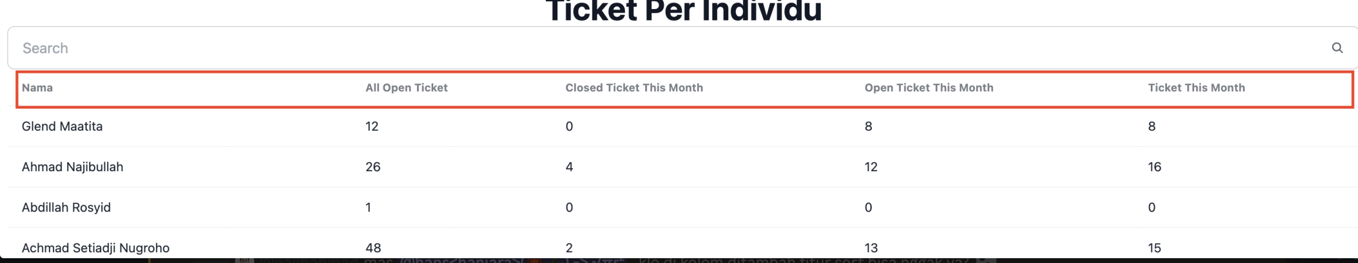Sort by Ticket This Month header

tap(1197, 88)
